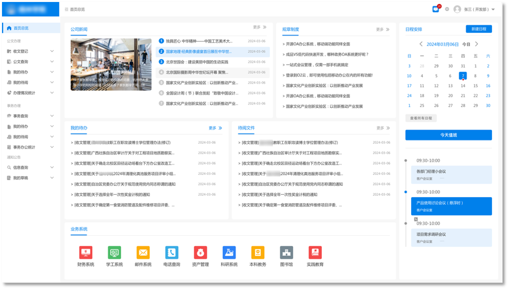The image size is (509, 290).
Task: Open the message notification icon with badge
Action: (x=436, y=9)
